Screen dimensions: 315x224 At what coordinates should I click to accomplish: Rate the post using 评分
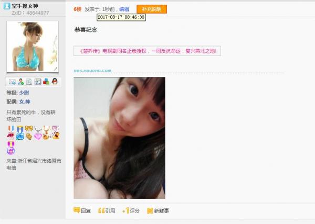pyautogui.click(x=131, y=210)
